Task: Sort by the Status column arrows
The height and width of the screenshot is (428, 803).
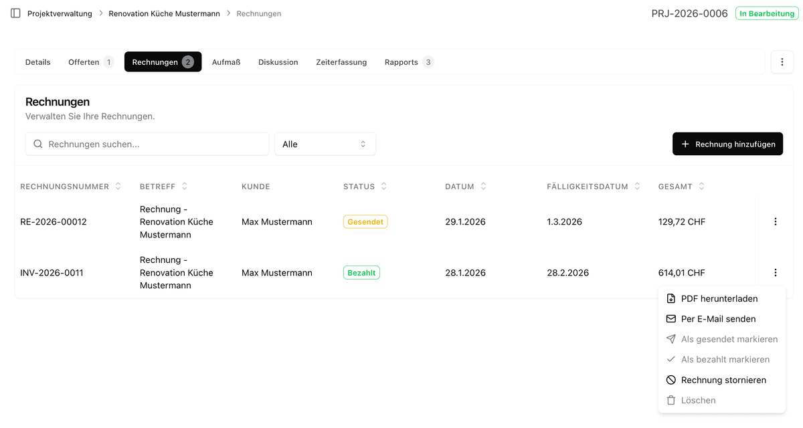Action: tap(384, 186)
